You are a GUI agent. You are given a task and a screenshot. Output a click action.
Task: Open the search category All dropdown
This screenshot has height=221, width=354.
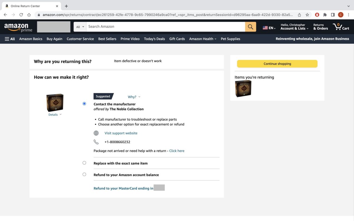tap(80, 27)
